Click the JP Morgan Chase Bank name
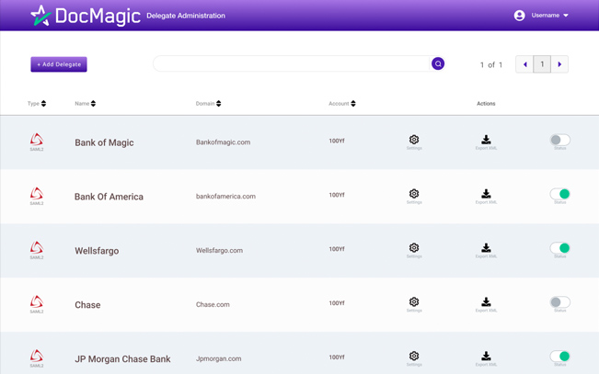599x374 pixels. 122,359
